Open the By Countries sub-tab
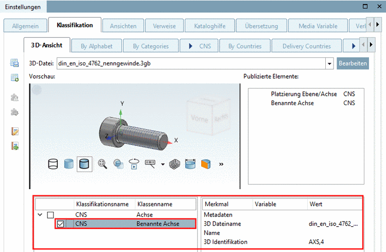The height and width of the screenshot is (252, 386). point(245,46)
